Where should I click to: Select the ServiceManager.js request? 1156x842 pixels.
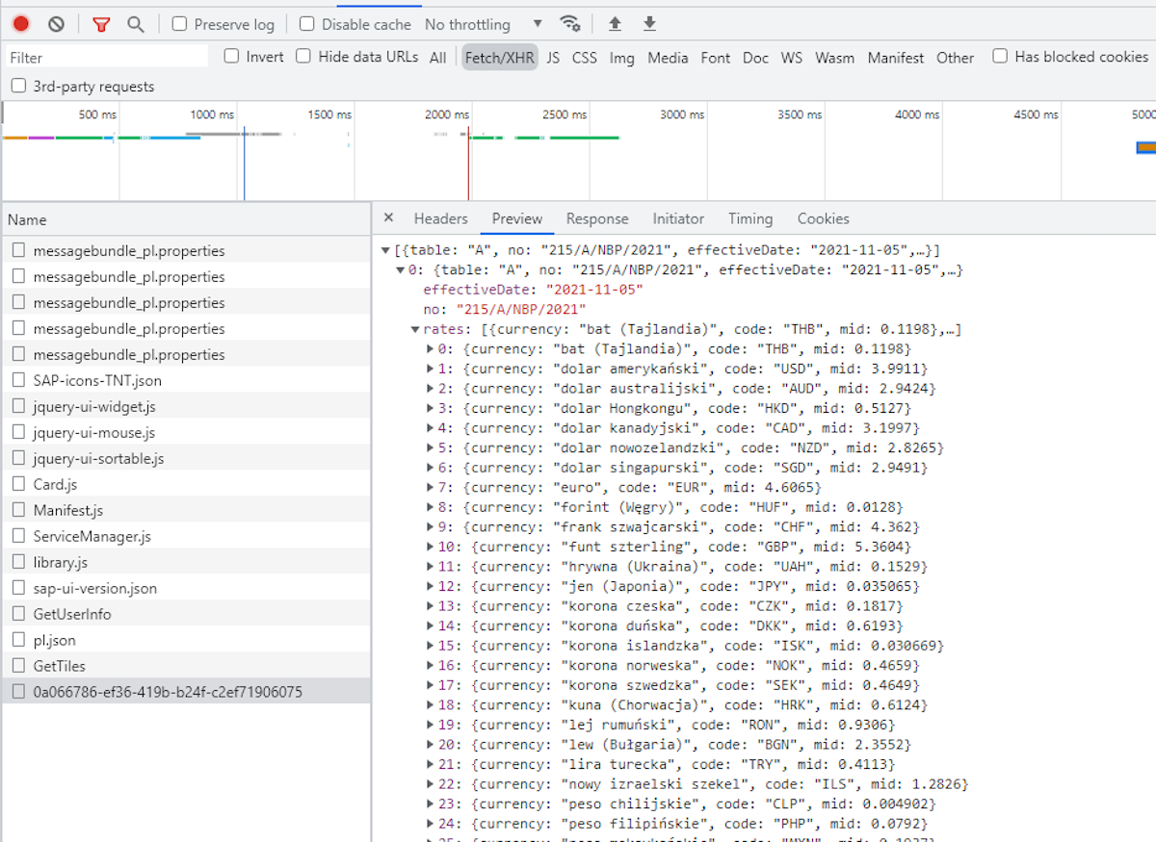[x=186, y=536]
